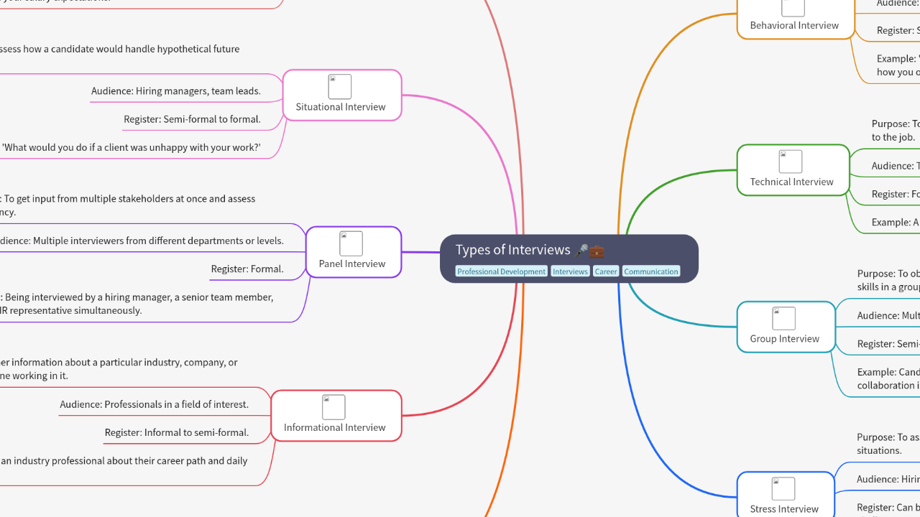Click the Informational Interview image icon
This screenshot has height=517, width=920.
(x=333, y=407)
